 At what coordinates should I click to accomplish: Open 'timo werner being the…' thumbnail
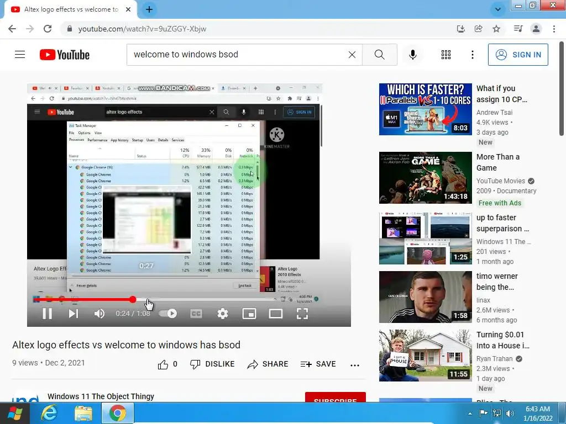(425, 297)
